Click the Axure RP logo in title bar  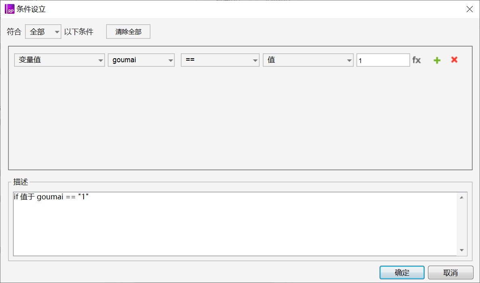(x=10, y=9)
